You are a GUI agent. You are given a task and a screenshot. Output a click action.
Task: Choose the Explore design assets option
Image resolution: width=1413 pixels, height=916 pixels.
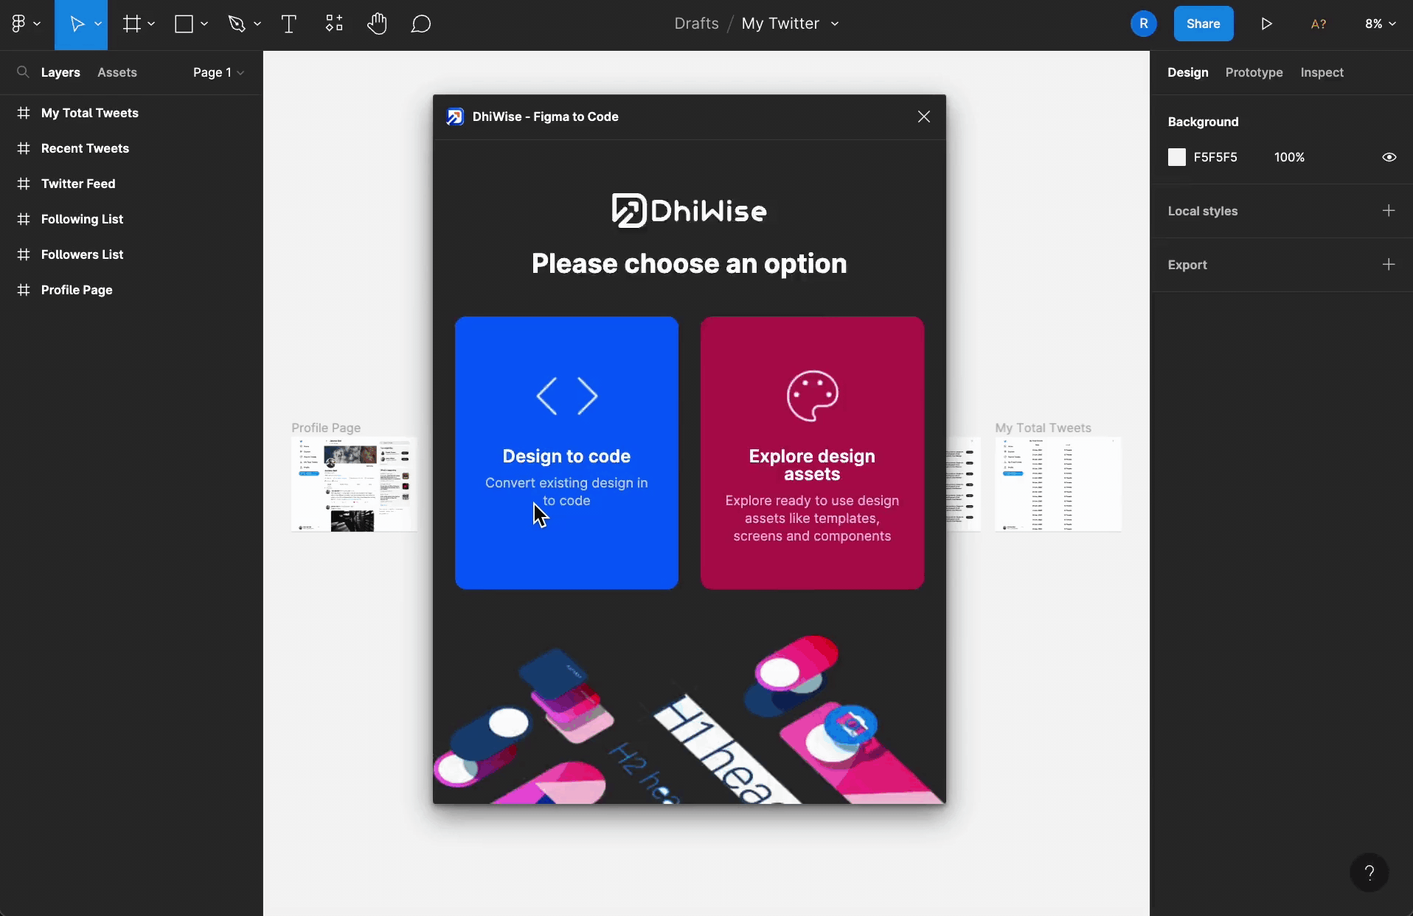[x=812, y=453]
